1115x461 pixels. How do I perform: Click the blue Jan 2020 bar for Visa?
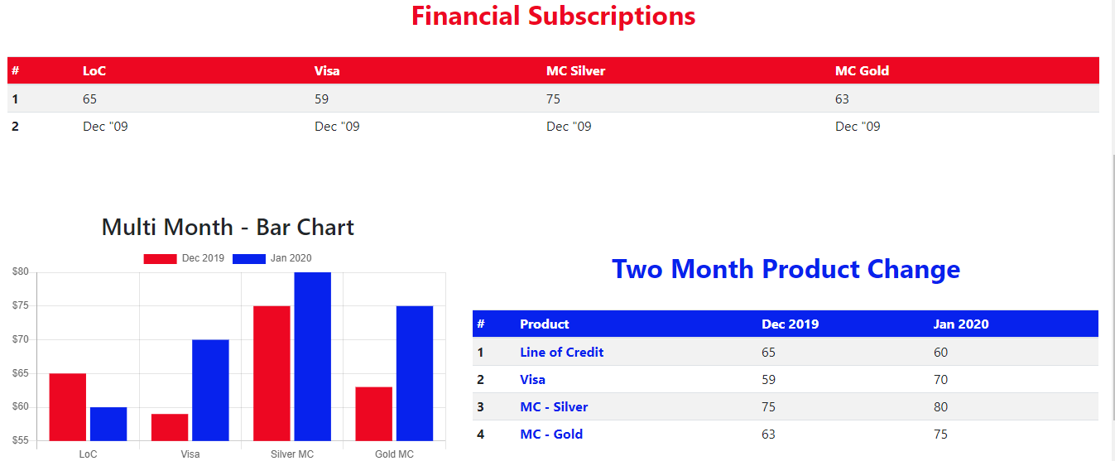click(x=210, y=389)
